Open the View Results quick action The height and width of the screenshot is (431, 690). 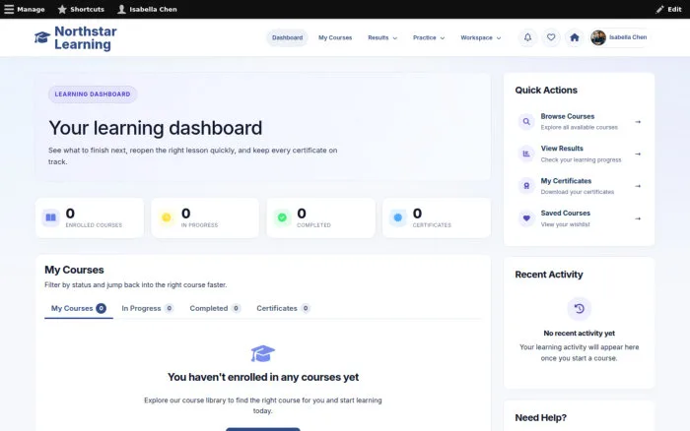coord(580,154)
